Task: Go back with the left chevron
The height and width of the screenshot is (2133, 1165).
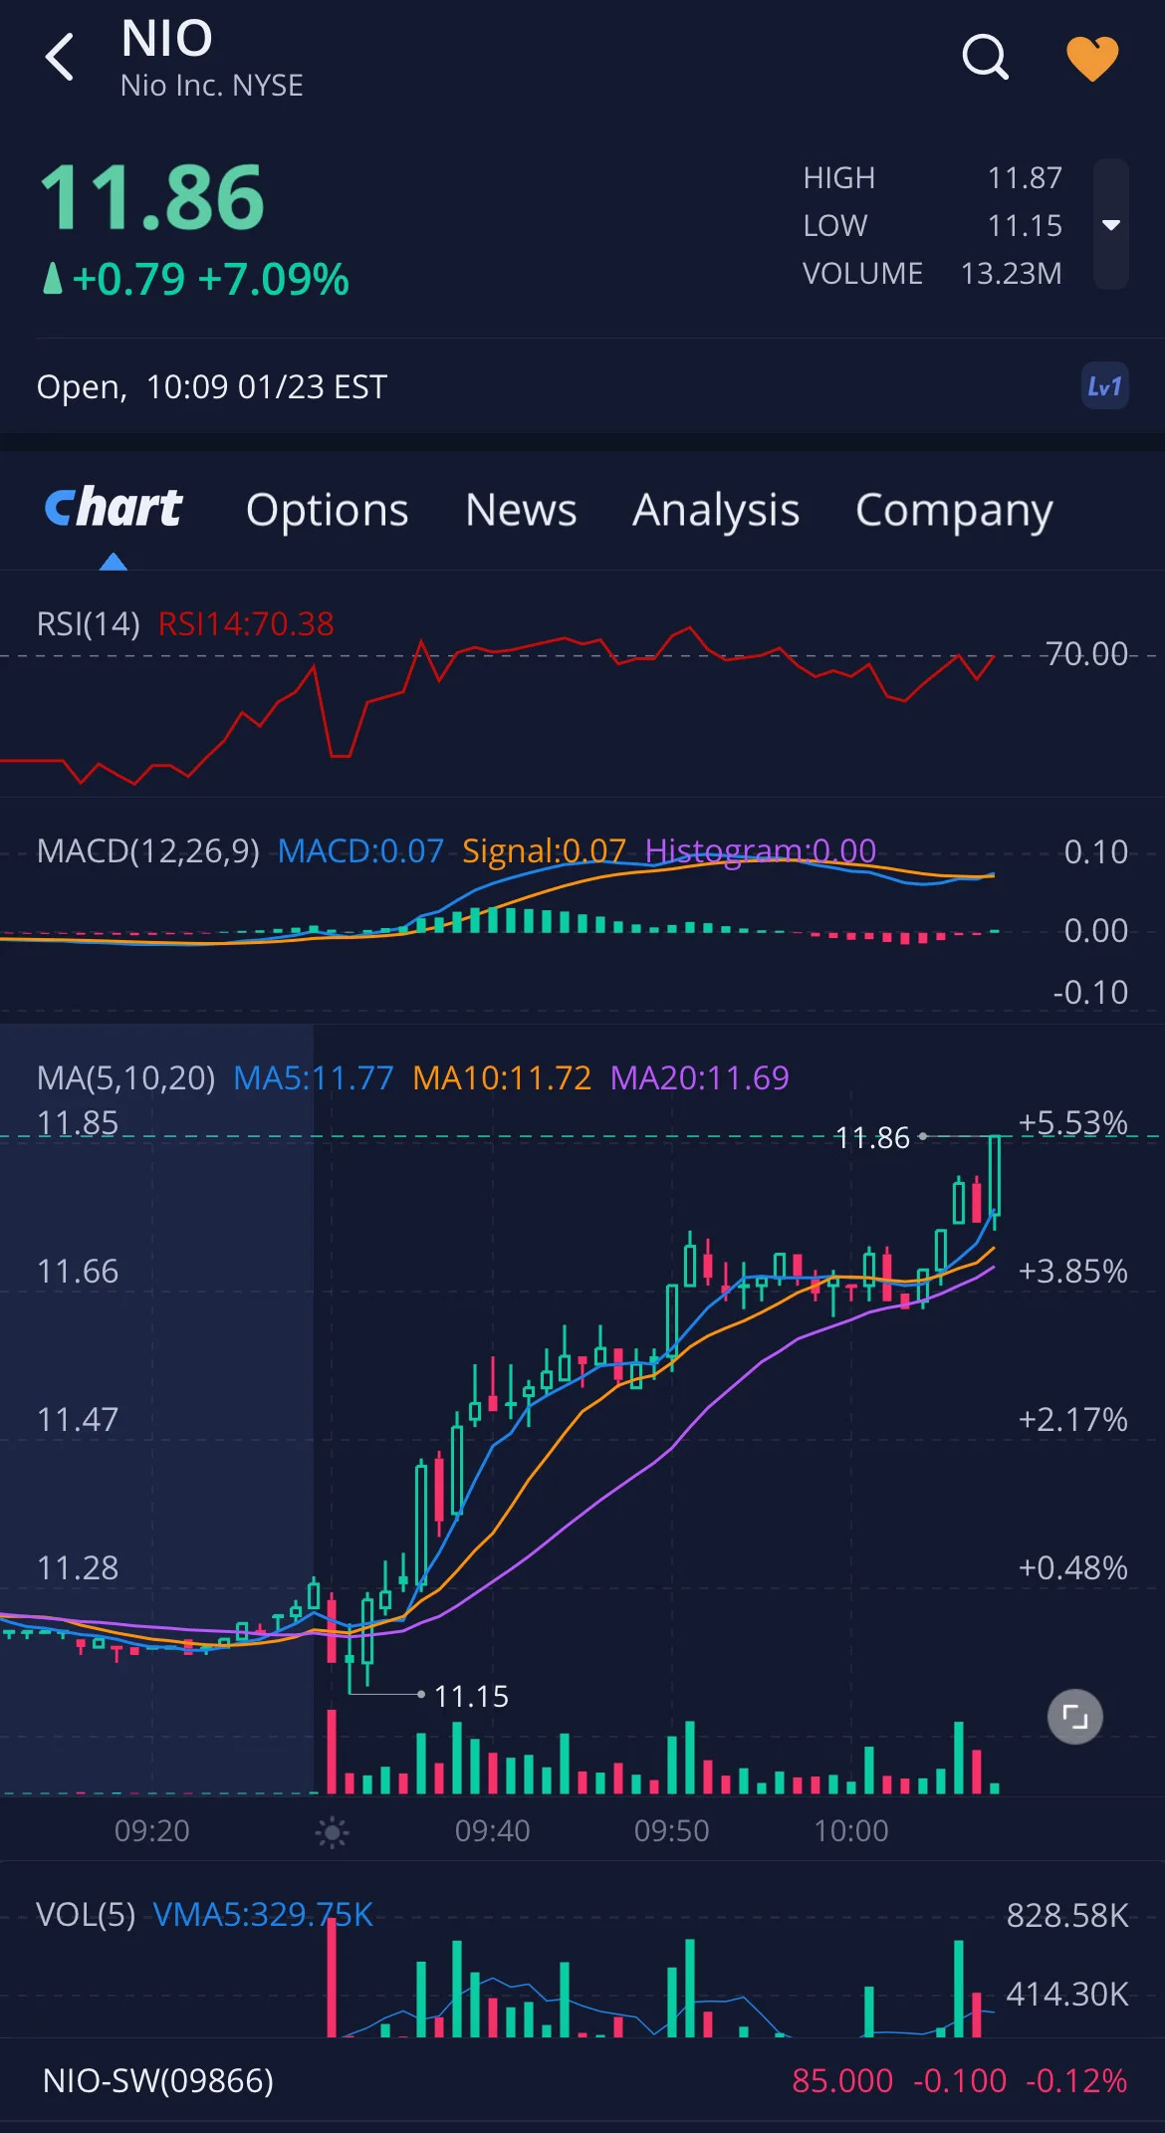Action: [x=60, y=57]
